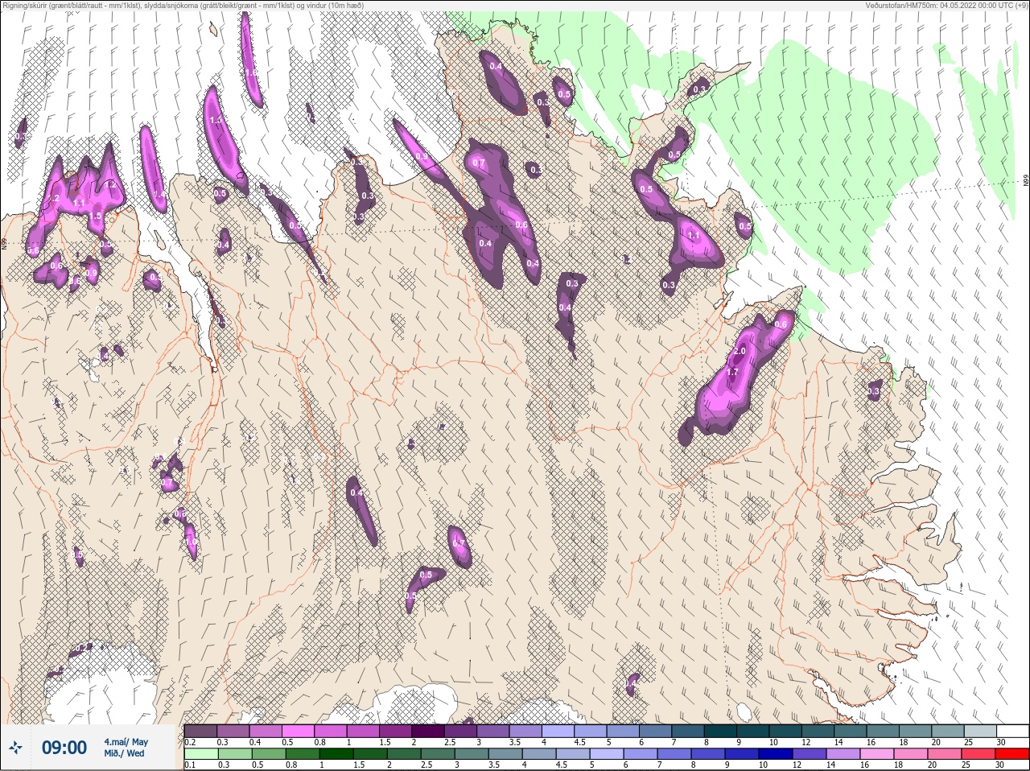Viewport: 1030px width, 771px height.
Task: Select the pale green 0.1 swatch in the lower legend row
Action: (x=201, y=754)
